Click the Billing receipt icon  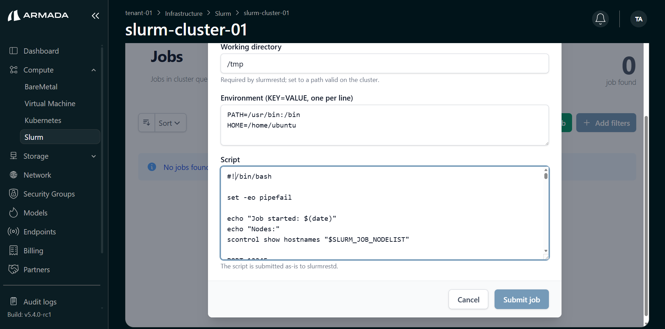tap(13, 251)
